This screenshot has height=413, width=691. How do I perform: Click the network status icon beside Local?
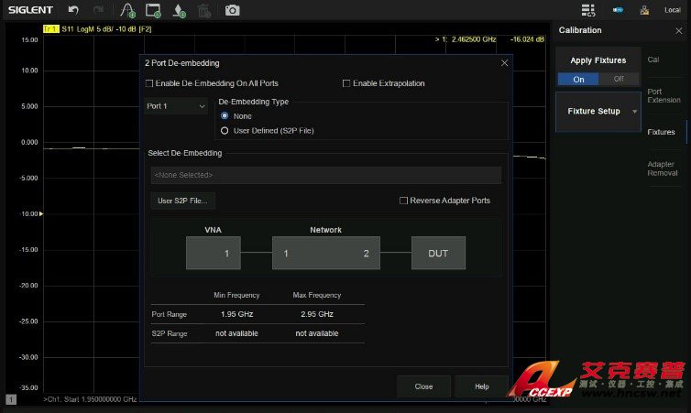click(645, 10)
